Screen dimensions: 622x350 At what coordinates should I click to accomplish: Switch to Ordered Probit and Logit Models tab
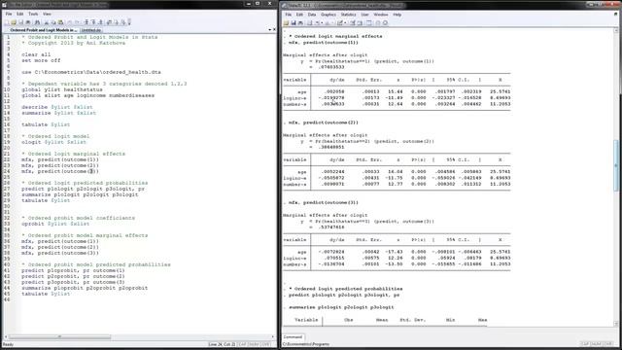43,30
